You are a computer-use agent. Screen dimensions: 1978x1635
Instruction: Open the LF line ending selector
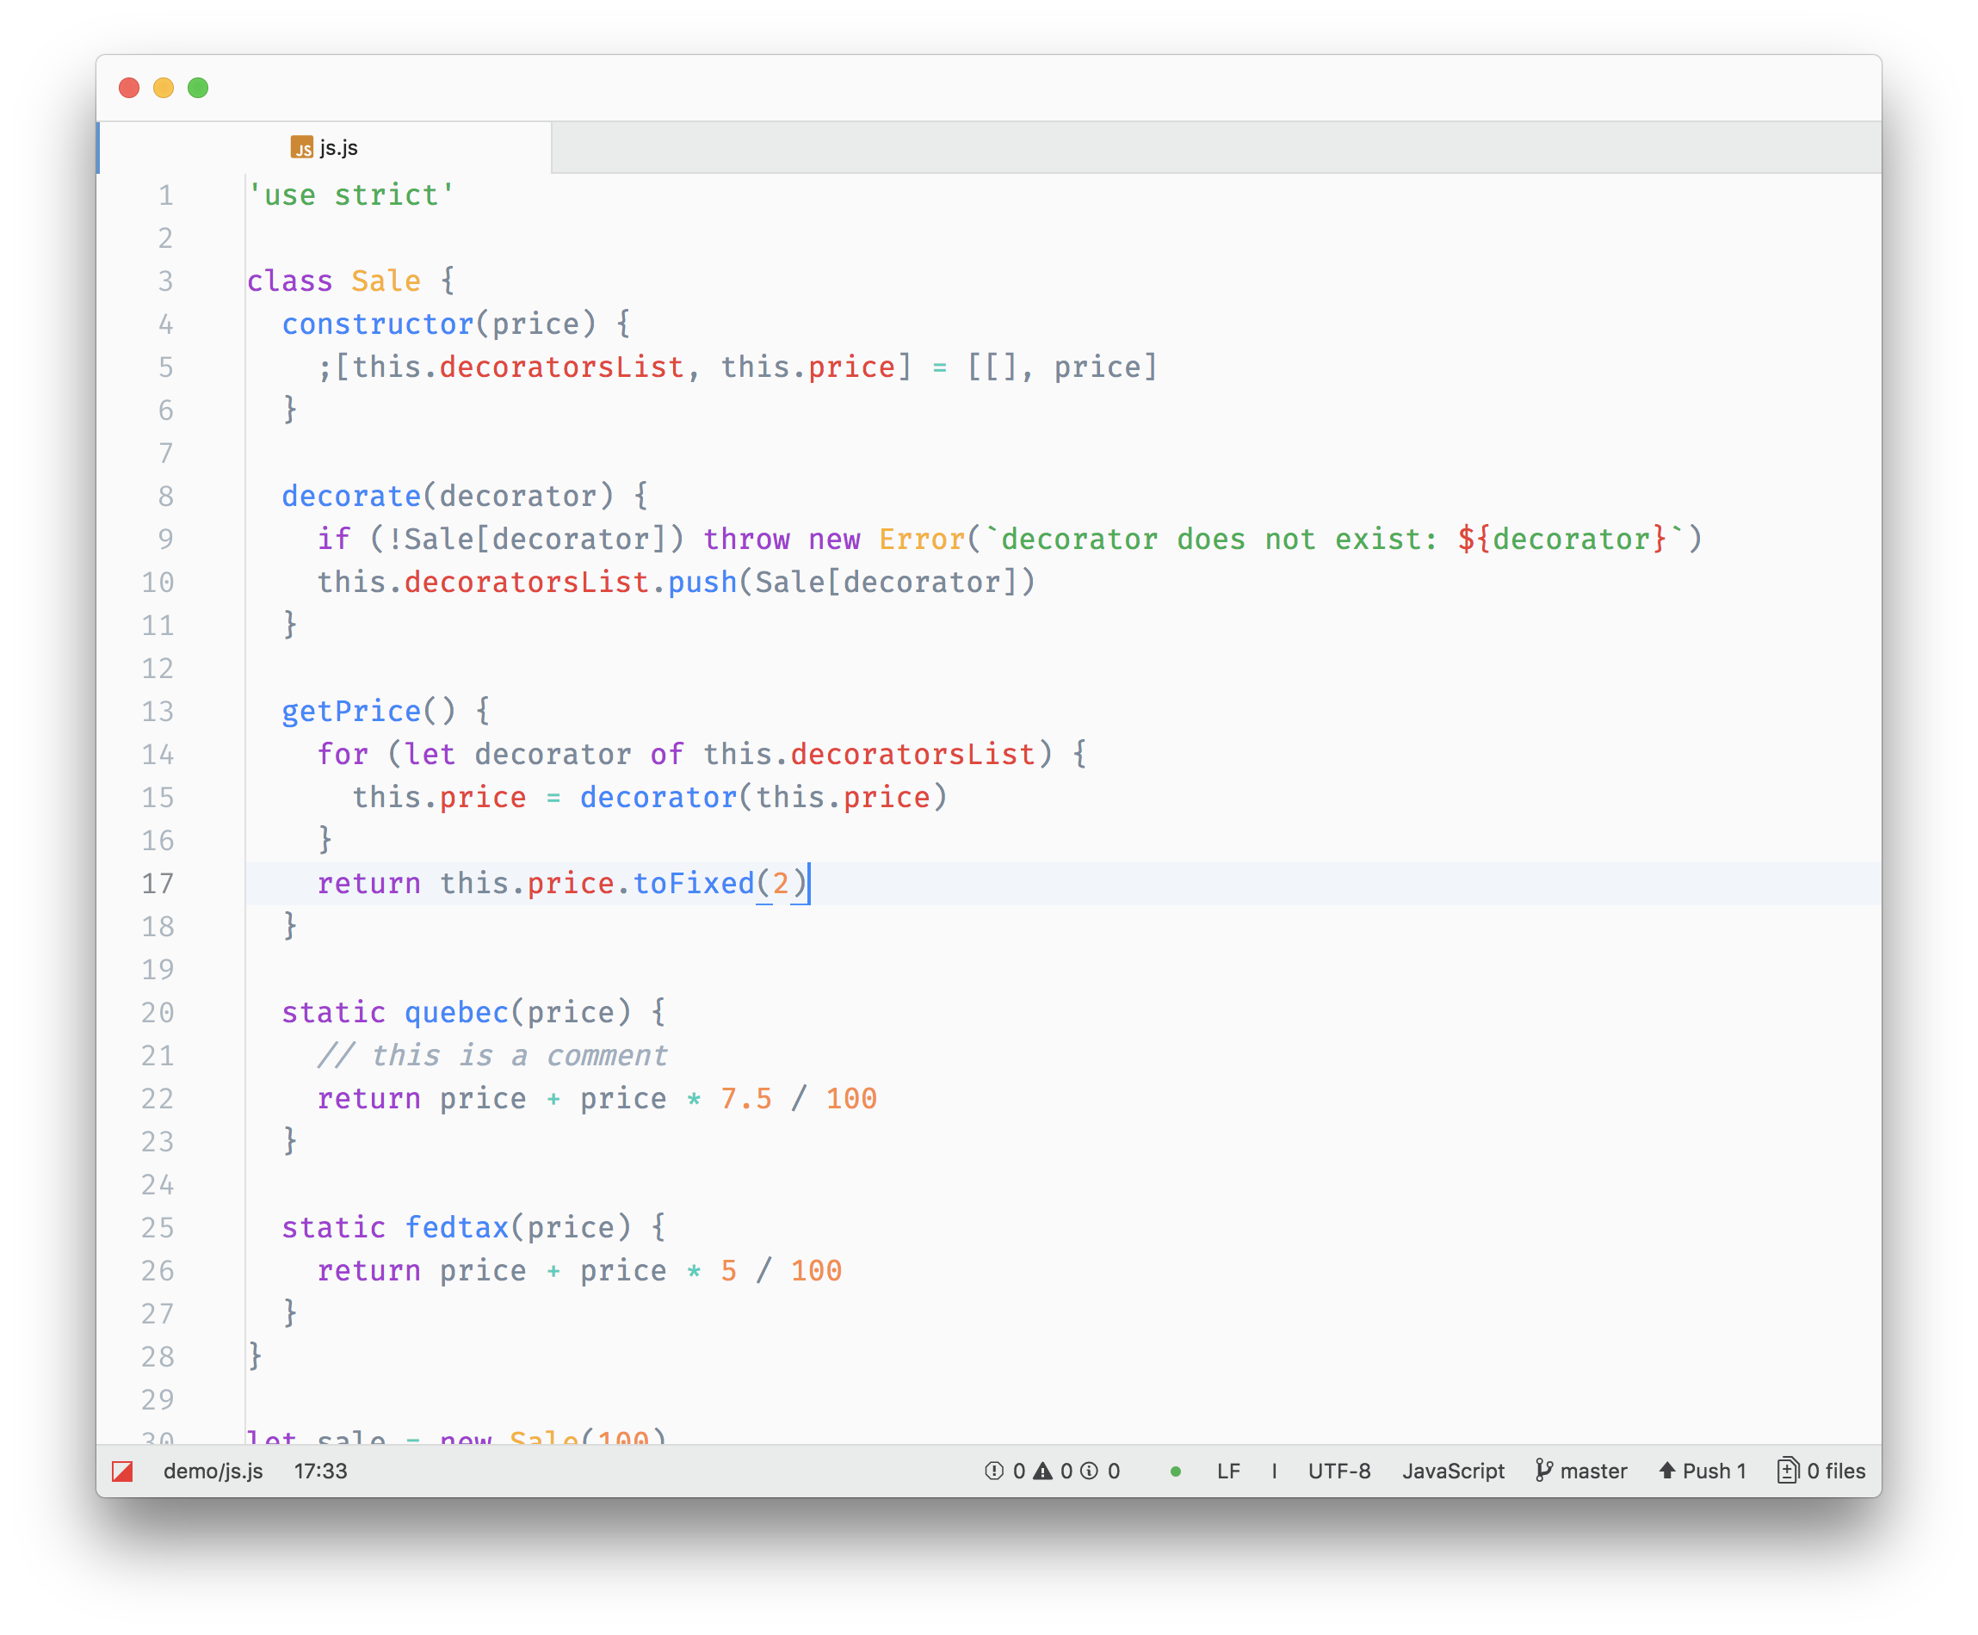1229,1471
